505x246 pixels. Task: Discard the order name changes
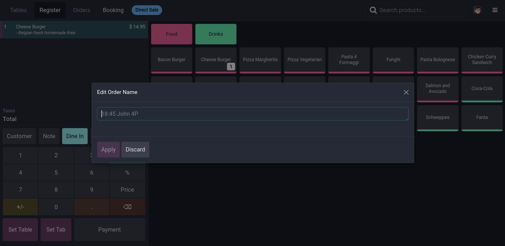click(x=135, y=150)
